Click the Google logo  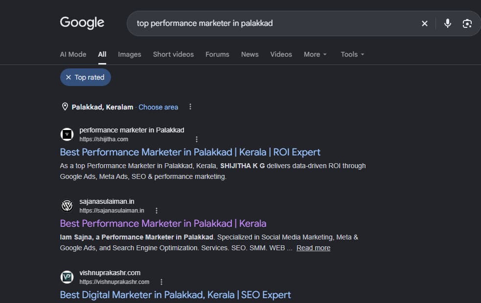tap(82, 23)
